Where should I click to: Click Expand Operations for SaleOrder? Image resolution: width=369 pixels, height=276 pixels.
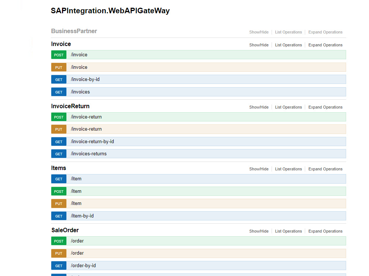pyautogui.click(x=325, y=231)
